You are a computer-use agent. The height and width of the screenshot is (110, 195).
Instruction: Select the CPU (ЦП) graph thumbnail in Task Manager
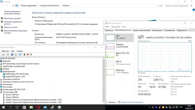coord(110,38)
